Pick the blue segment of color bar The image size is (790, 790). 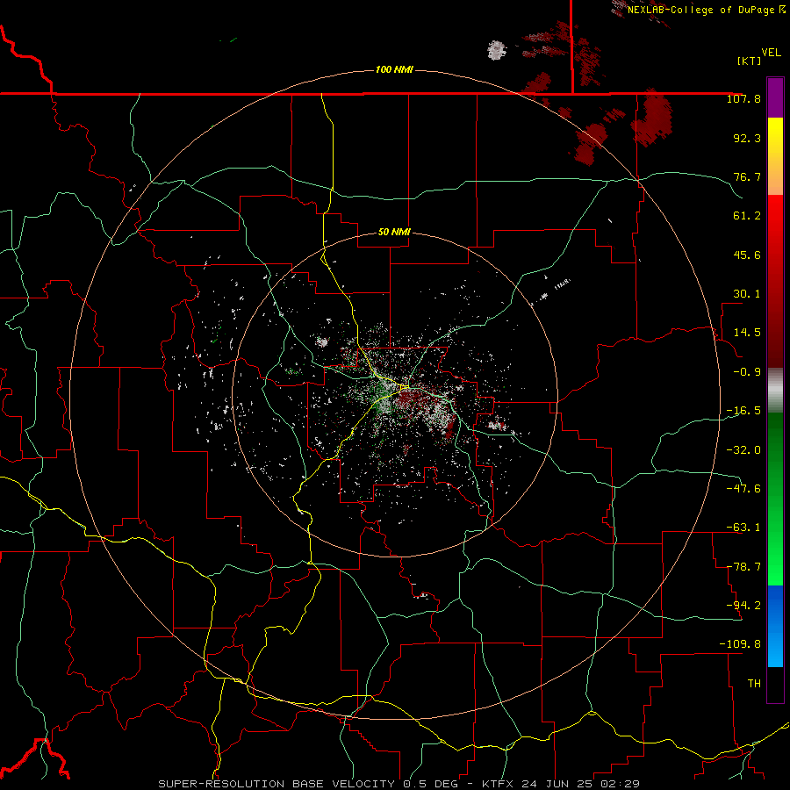tap(775, 626)
